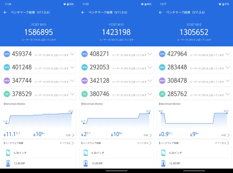Select total score 1586895

(x=39, y=32)
